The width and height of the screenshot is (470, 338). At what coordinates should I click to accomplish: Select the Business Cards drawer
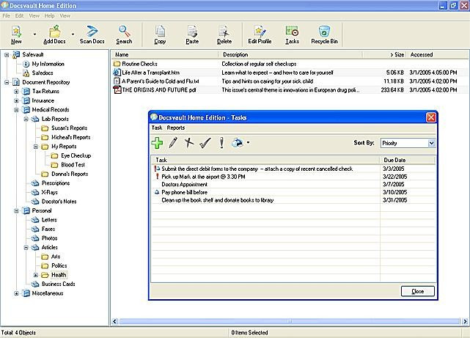click(x=58, y=284)
